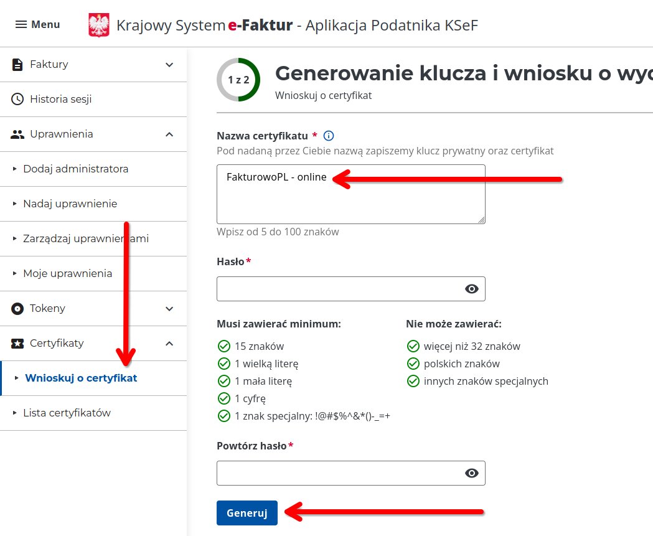Click into the Nazwa certyfikatu text area

click(350, 199)
